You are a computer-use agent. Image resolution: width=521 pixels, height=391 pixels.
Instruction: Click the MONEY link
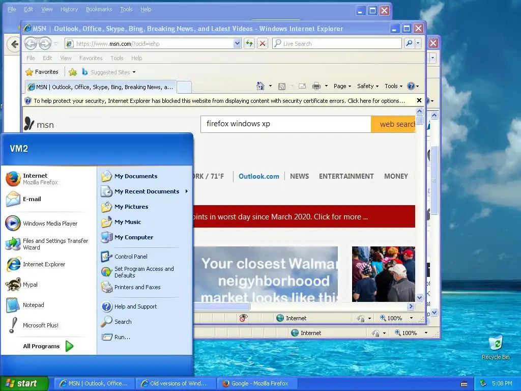click(x=396, y=177)
